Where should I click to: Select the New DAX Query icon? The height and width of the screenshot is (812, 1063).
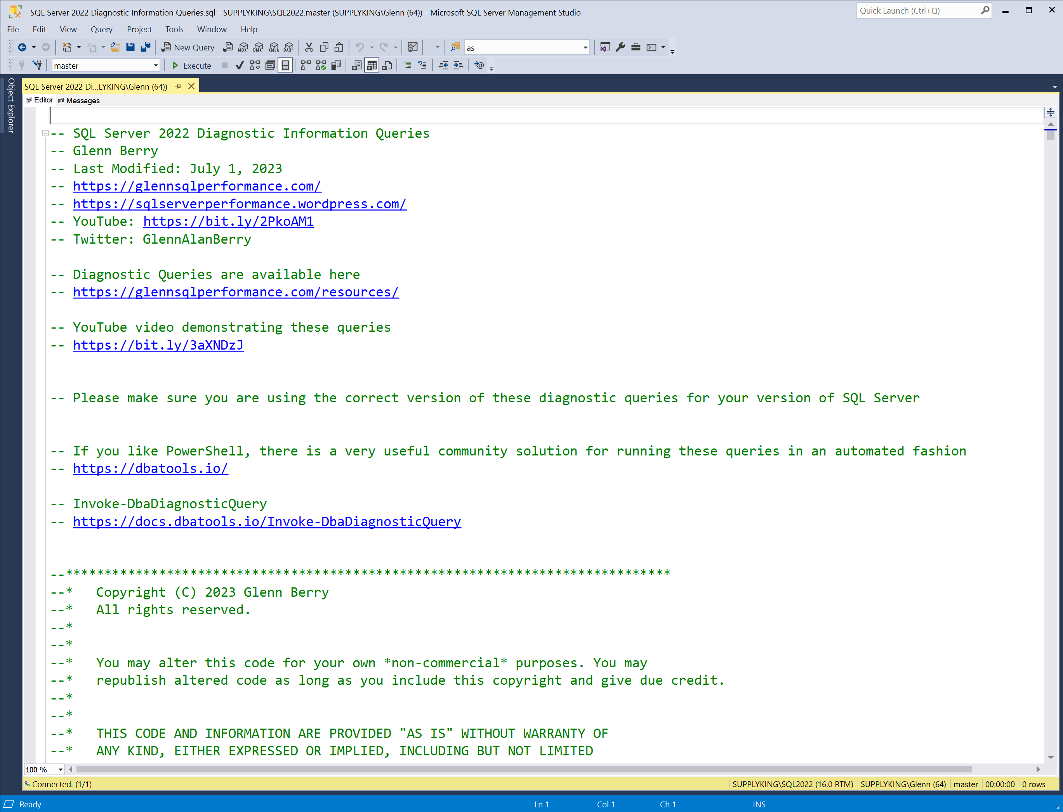tap(289, 47)
